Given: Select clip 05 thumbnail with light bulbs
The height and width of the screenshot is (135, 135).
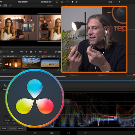Looking at the screenshot, I should coord(12,63).
